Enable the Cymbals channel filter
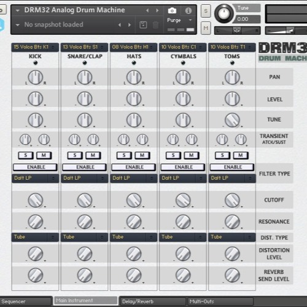This screenshot has height=307, width=307. [183, 167]
